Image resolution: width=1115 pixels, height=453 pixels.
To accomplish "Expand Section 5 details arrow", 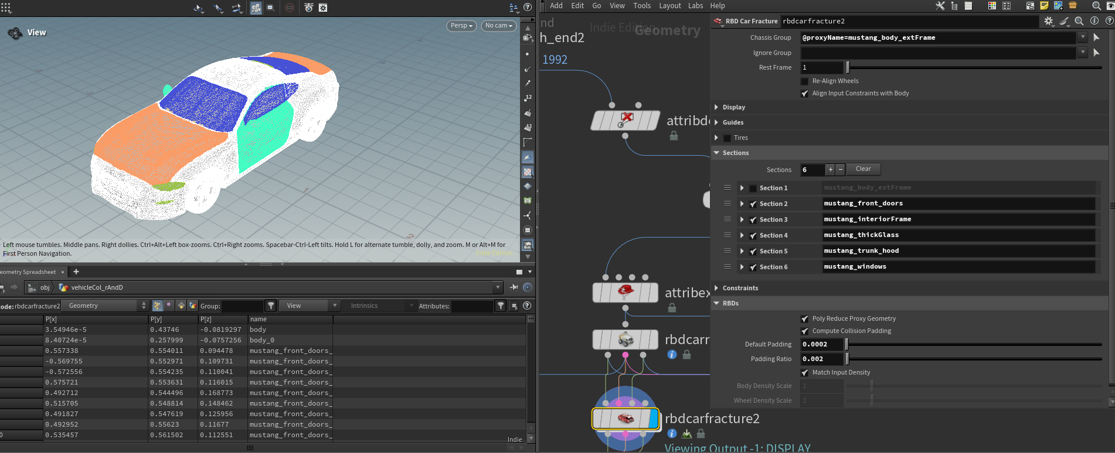I will tap(742, 251).
